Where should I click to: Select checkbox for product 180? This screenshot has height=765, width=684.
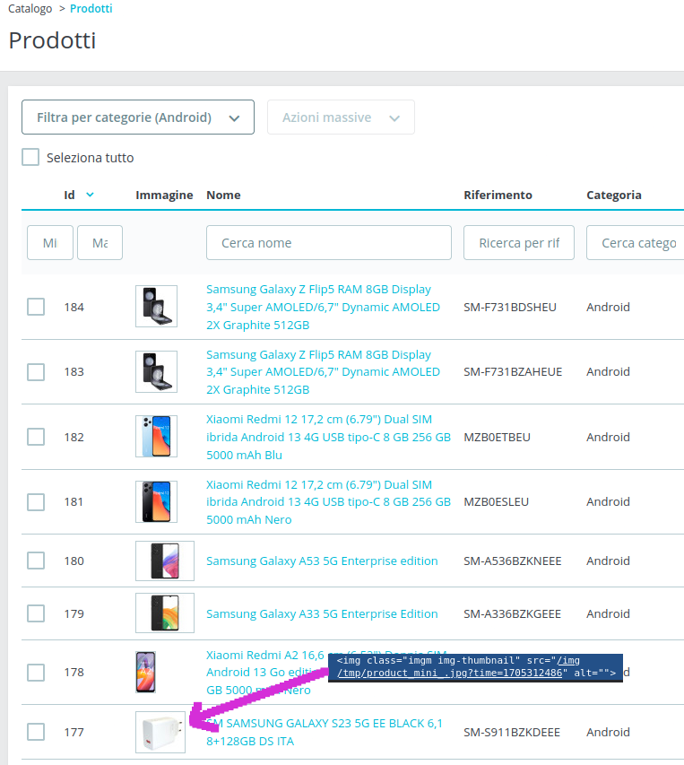(x=36, y=561)
